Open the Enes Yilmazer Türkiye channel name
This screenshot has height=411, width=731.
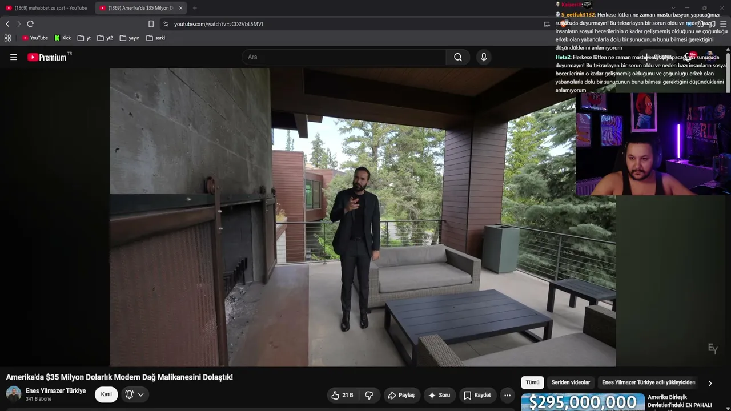pyautogui.click(x=55, y=391)
